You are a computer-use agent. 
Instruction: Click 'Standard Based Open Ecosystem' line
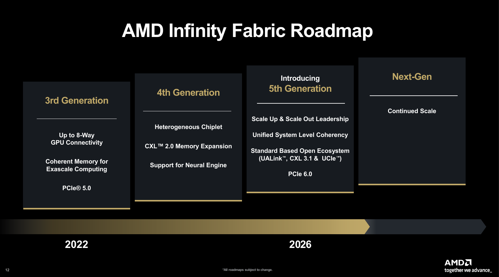[x=300, y=151]
